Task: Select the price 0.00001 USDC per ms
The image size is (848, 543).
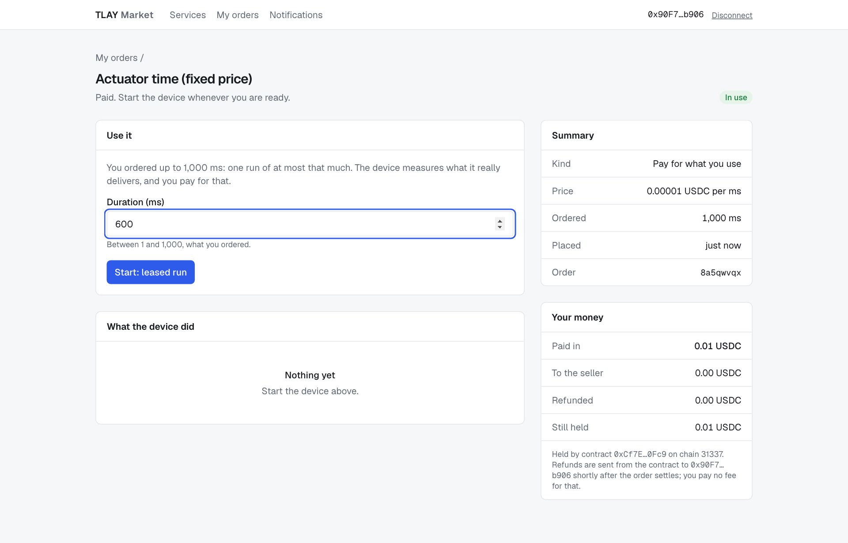Action: [x=694, y=191]
